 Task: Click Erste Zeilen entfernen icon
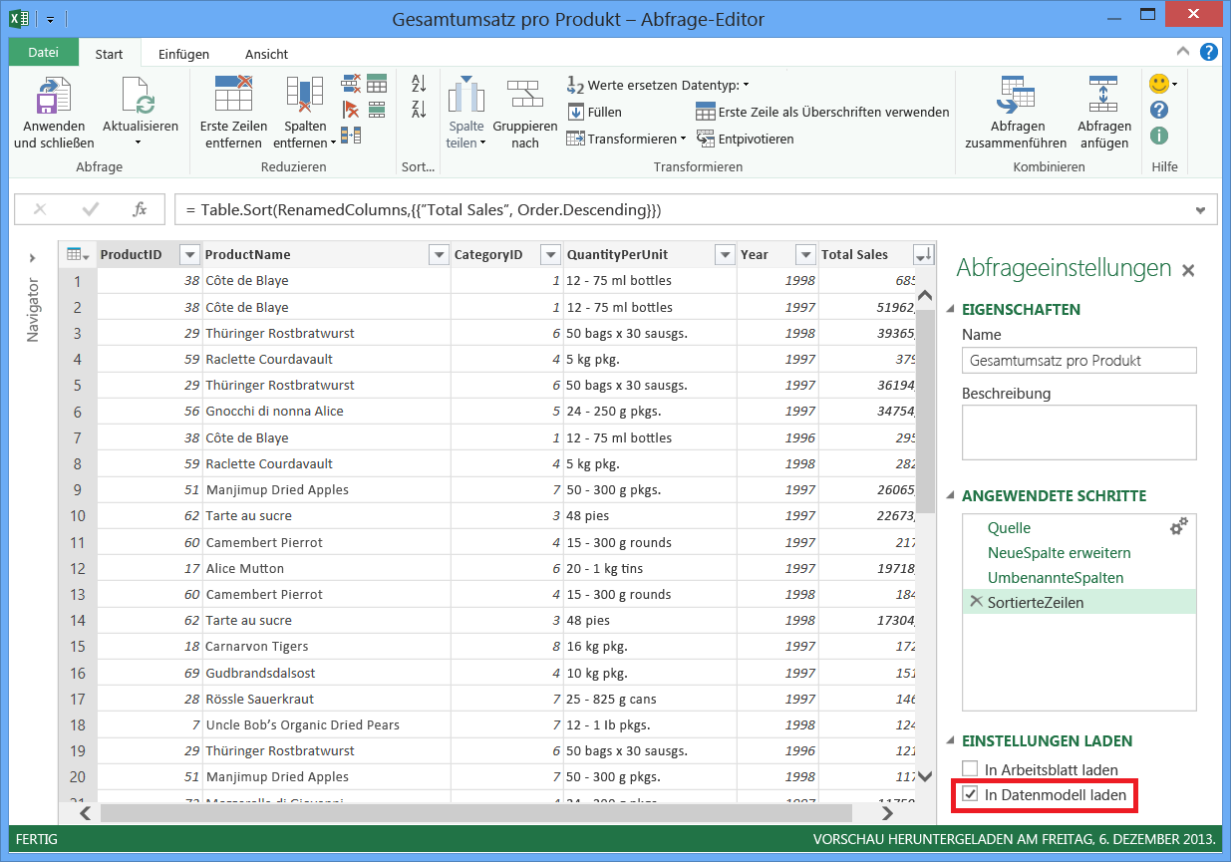click(x=233, y=94)
